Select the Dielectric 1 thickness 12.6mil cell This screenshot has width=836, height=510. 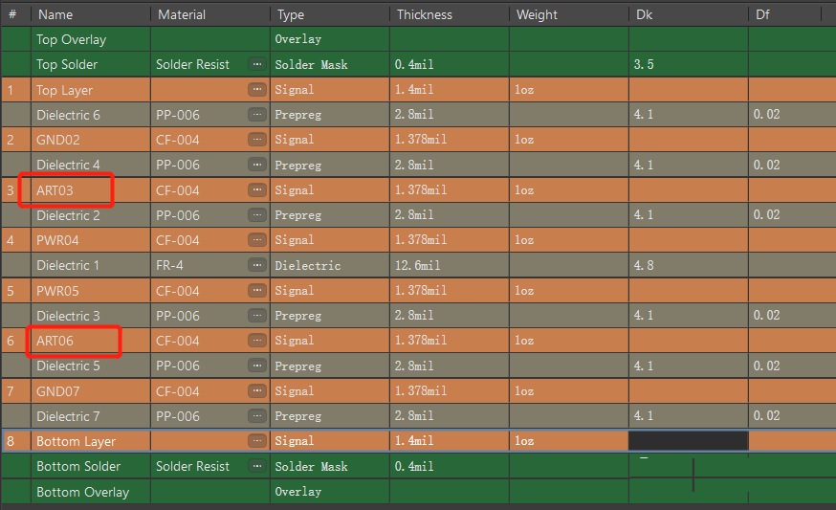pyautogui.click(x=448, y=265)
